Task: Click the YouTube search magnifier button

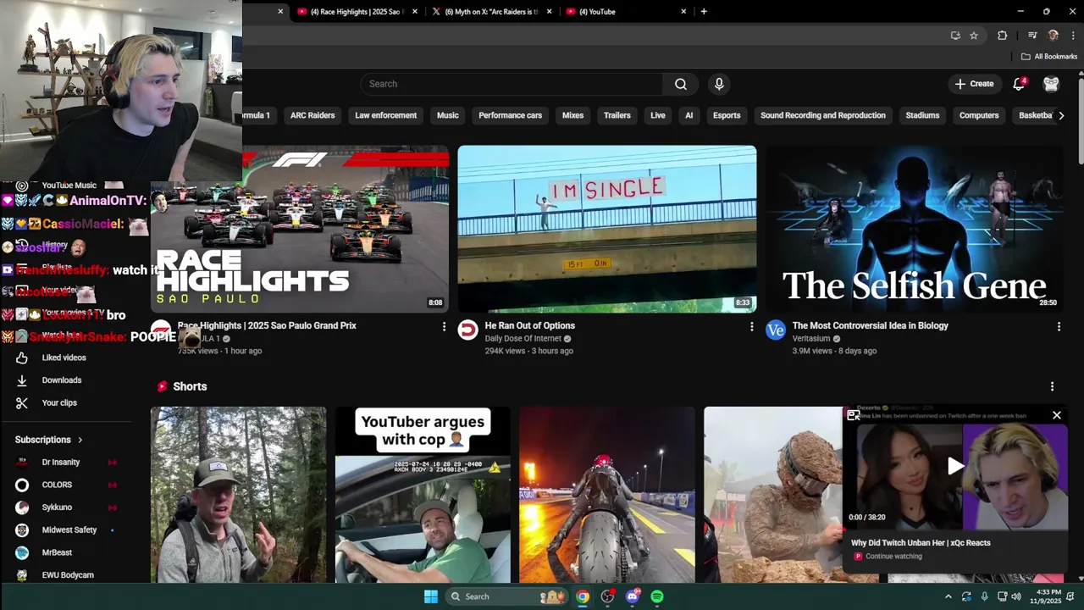Action: click(x=681, y=84)
